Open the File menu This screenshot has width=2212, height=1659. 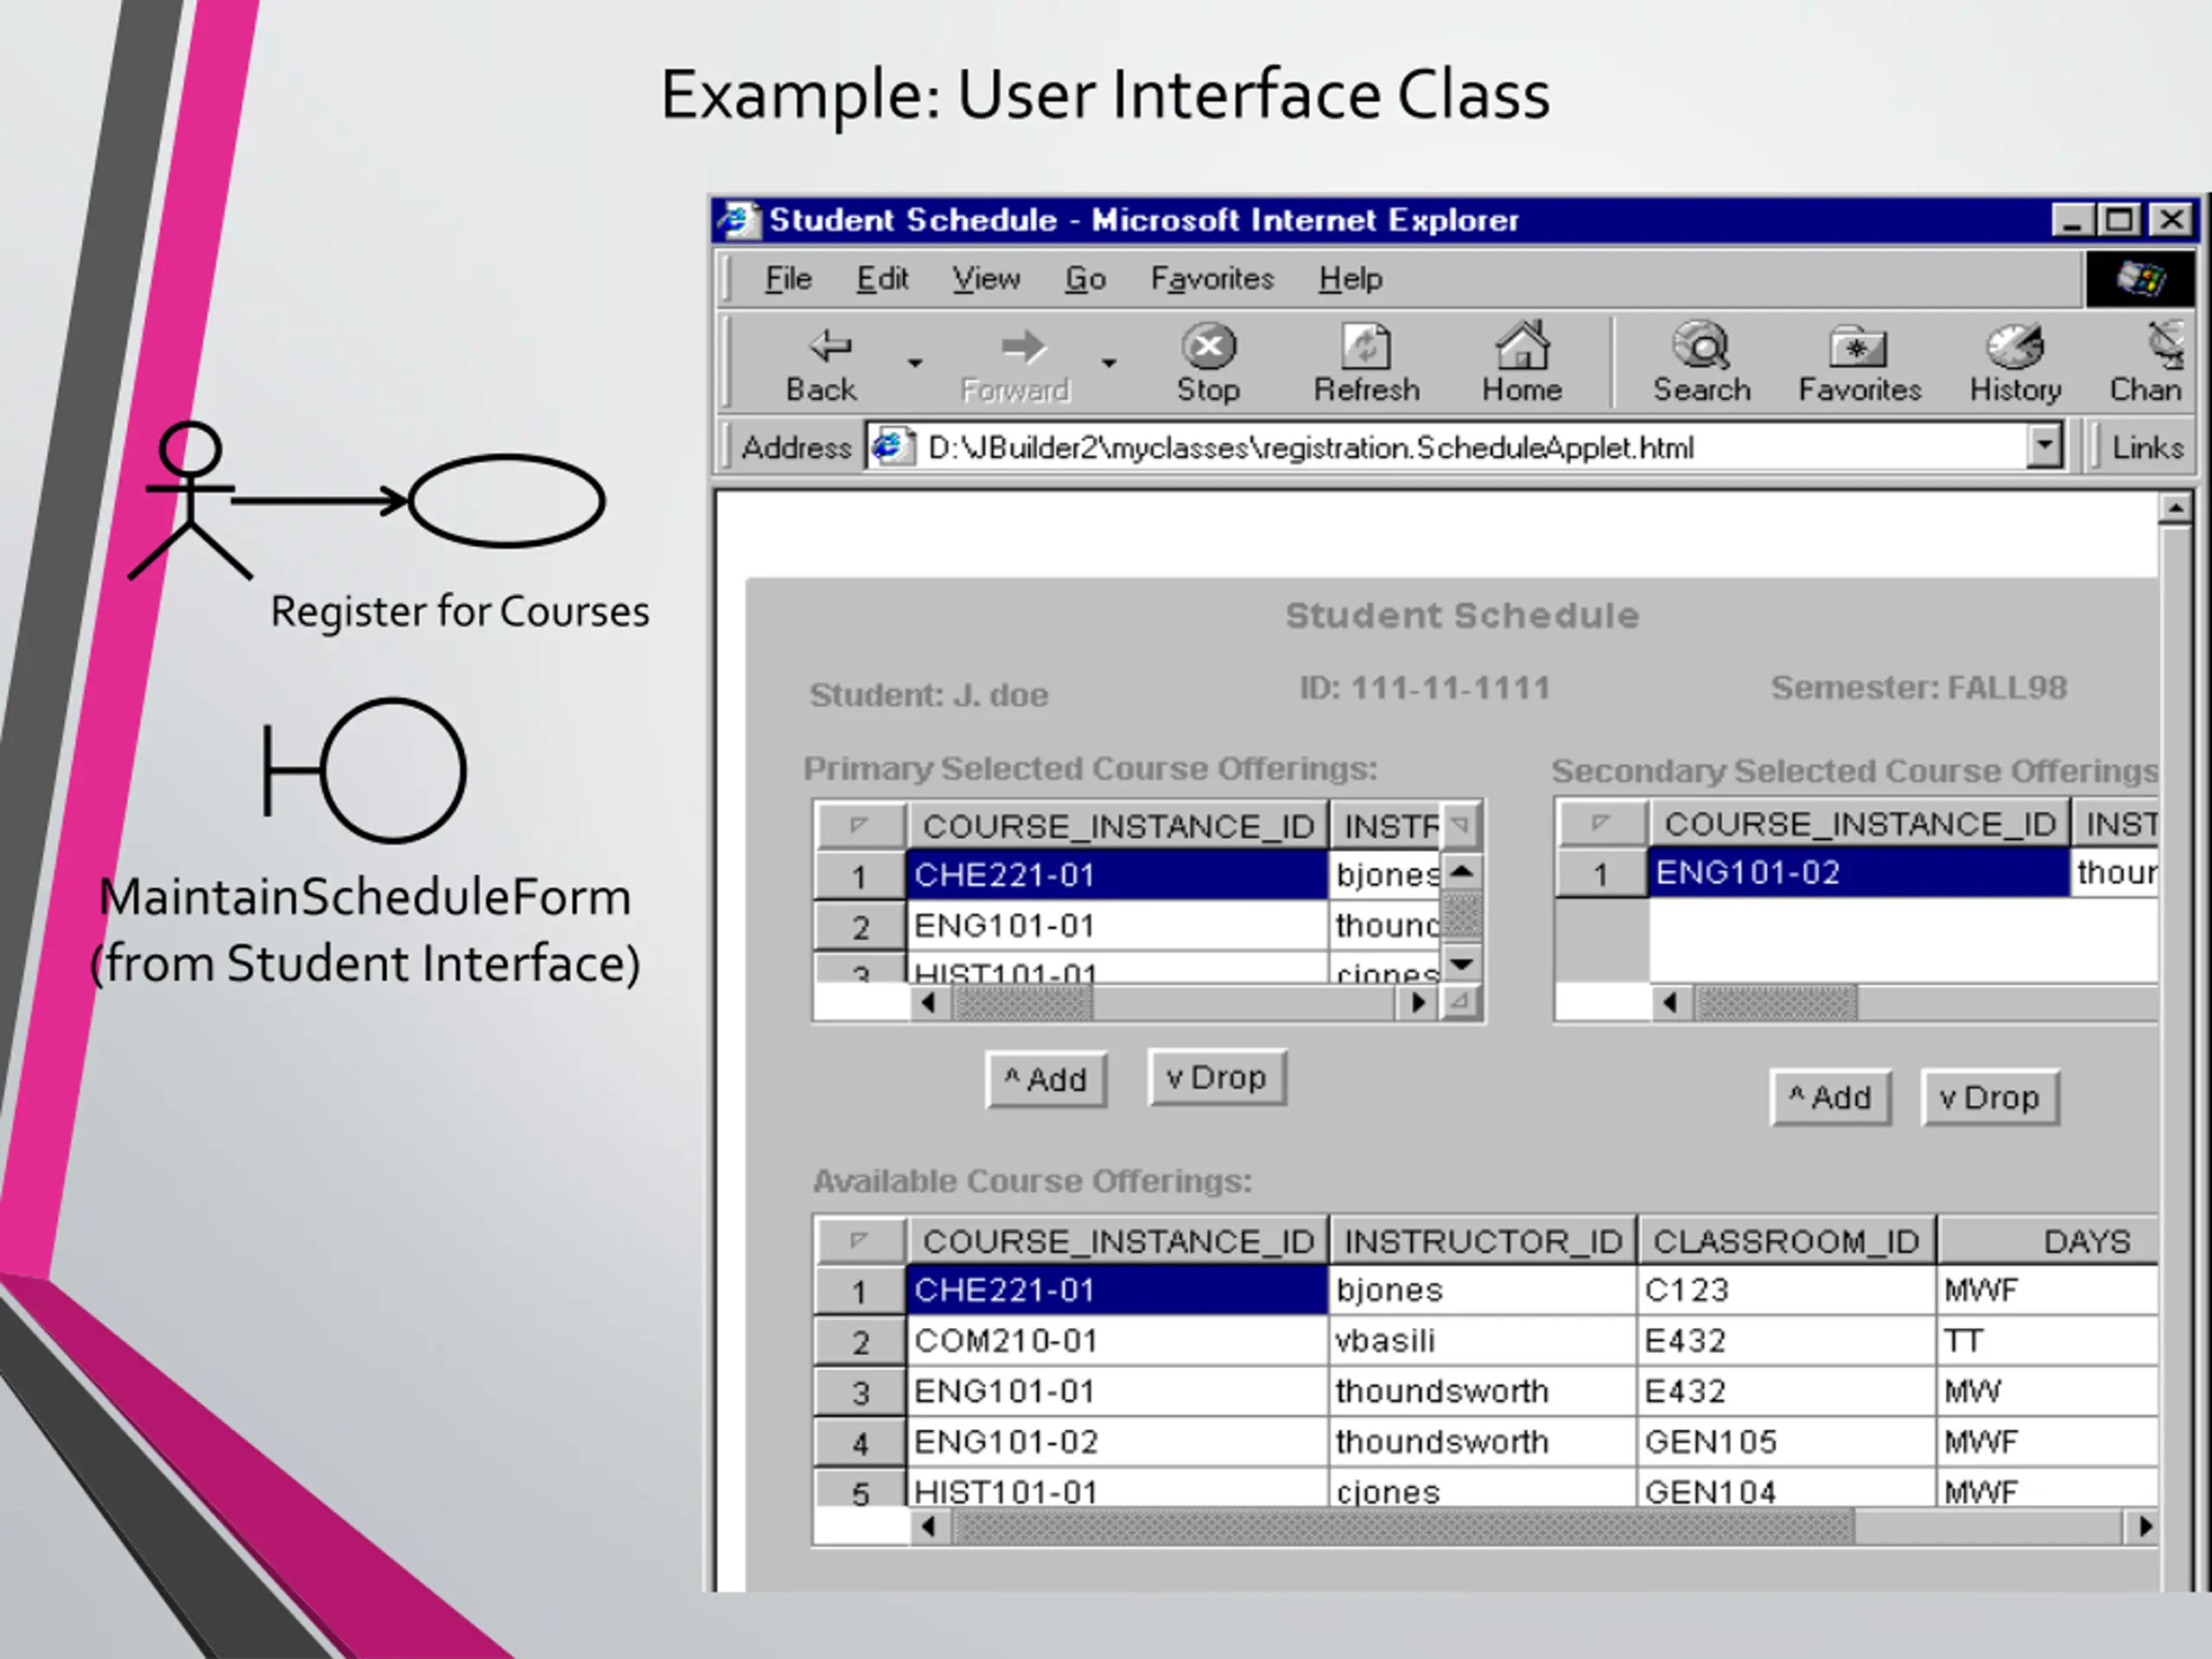(788, 279)
